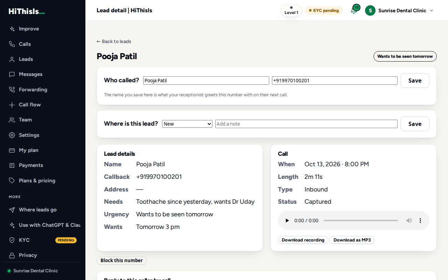The height and width of the screenshot is (280, 448).
Task: Open Forwarding page
Action: [x=43, y=90]
